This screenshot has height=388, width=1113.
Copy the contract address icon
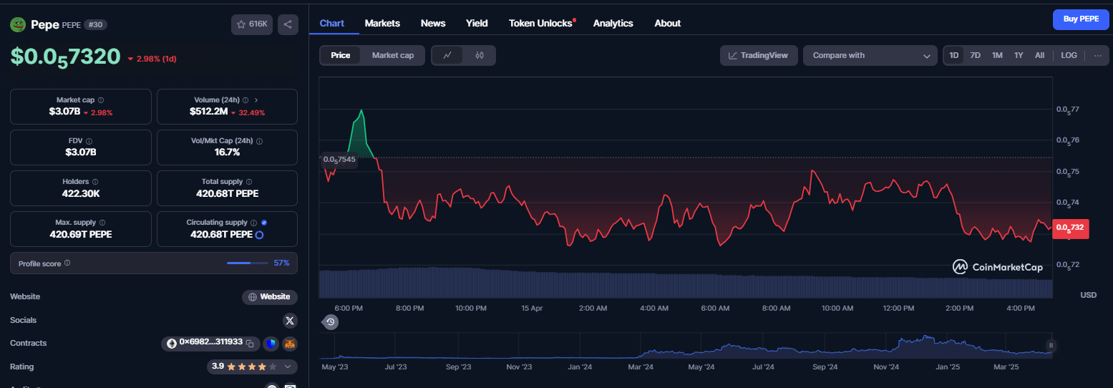[x=251, y=344]
